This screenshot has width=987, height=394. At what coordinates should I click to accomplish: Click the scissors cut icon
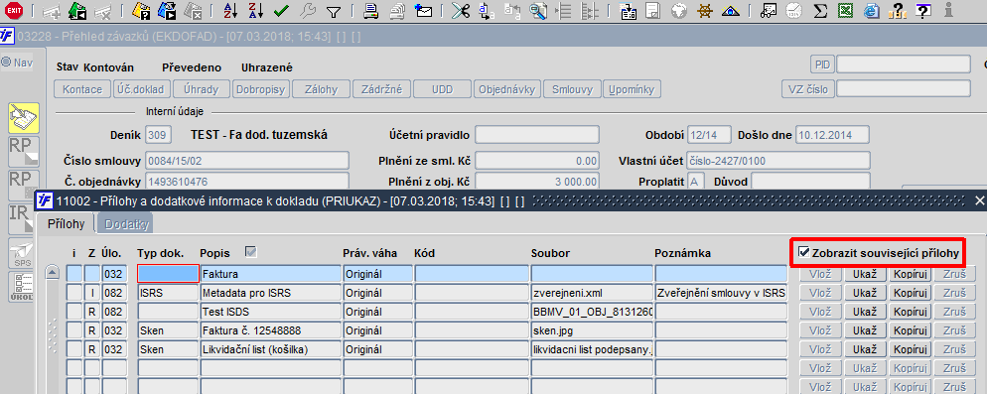(x=461, y=11)
